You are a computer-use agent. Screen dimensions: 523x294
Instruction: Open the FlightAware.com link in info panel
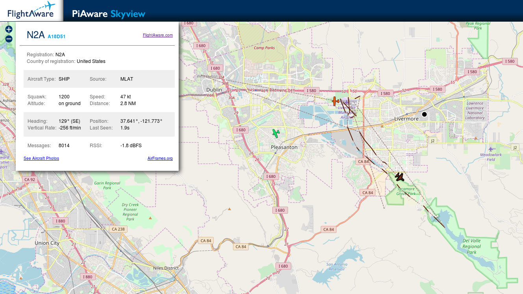point(158,35)
